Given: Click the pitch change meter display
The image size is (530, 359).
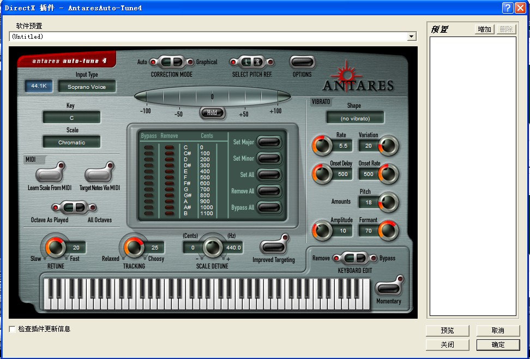Looking at the screenshot, I should tap(212, 97).
